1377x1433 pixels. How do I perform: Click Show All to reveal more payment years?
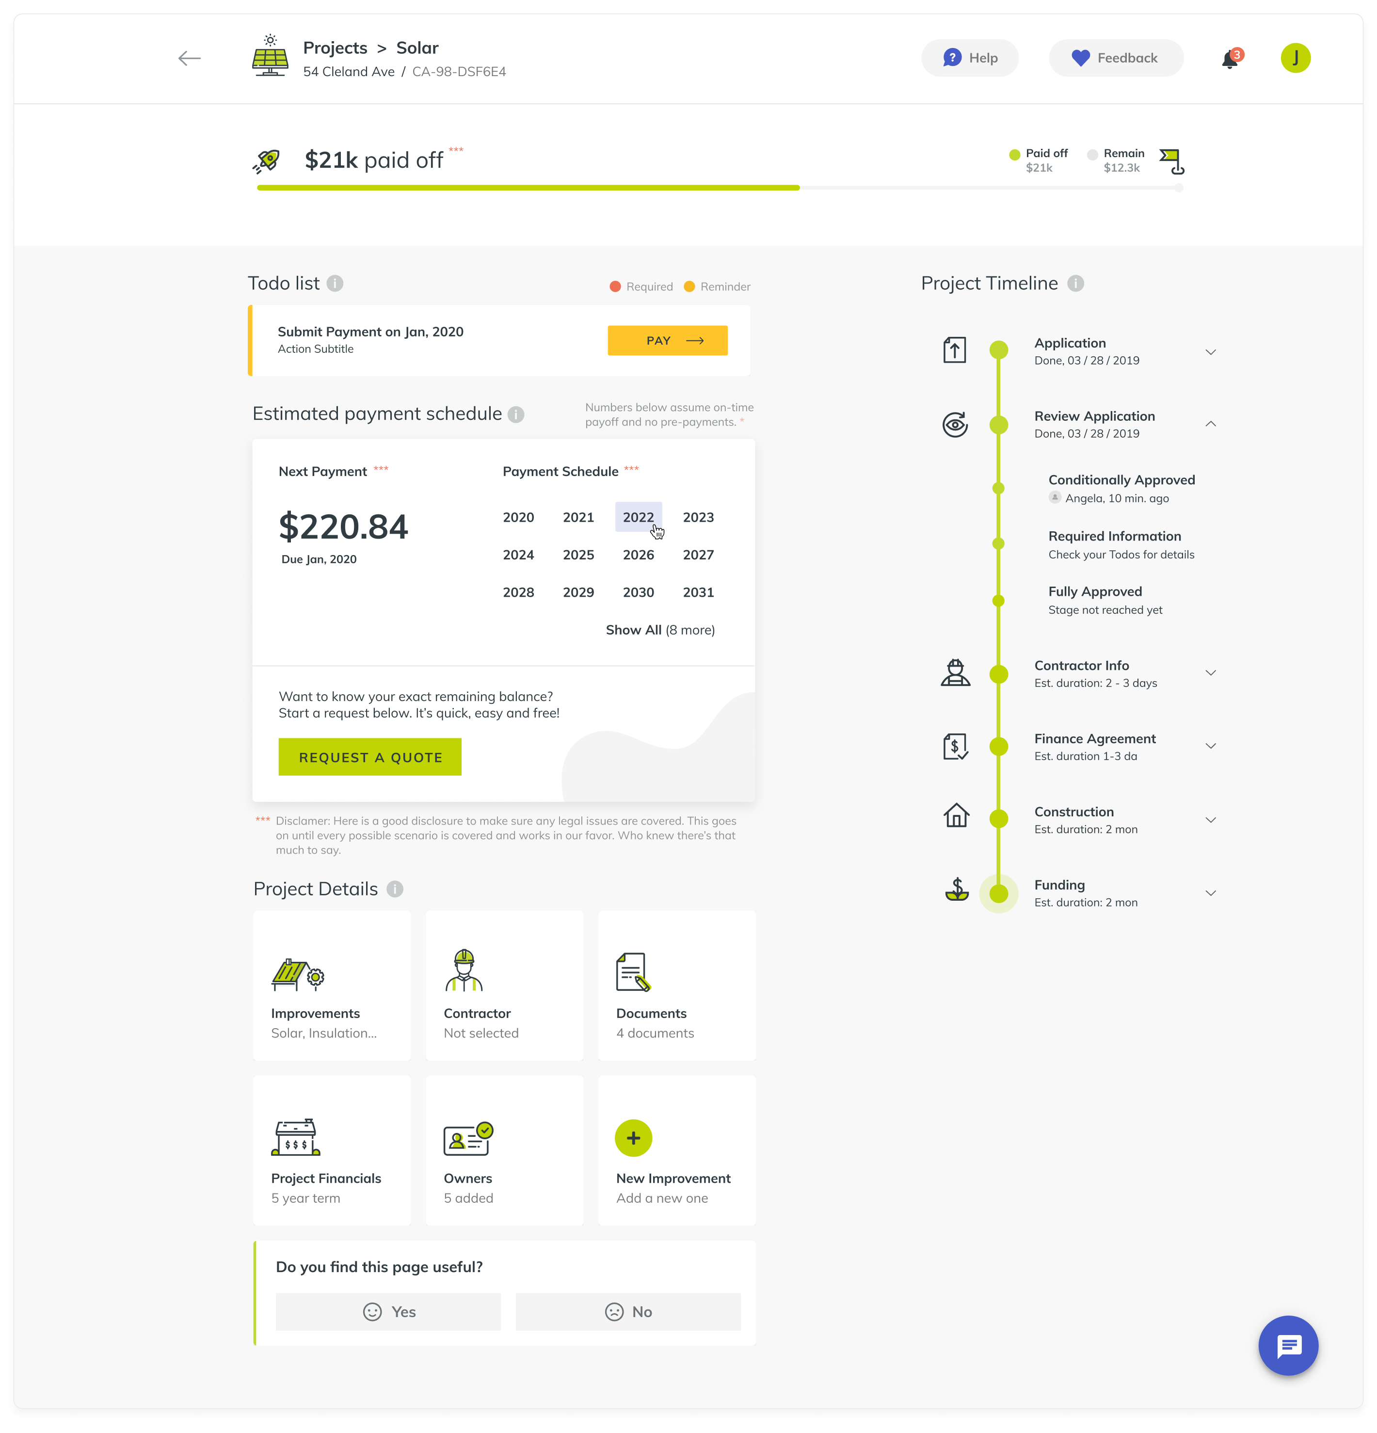633,630
